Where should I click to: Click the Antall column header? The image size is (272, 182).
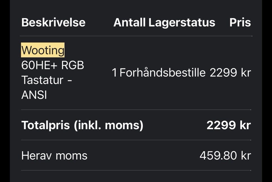pos(129,22)
